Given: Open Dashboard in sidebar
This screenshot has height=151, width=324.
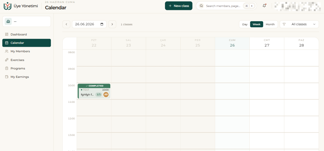Looking at the screenshot, I should click(x=26, y=34).
